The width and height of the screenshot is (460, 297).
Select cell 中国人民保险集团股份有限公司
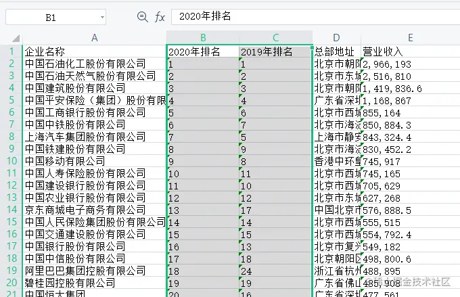point(95,222)
